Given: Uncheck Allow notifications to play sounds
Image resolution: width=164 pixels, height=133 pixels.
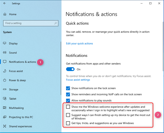Looking at the screenshot, I should tap(68, 100).
